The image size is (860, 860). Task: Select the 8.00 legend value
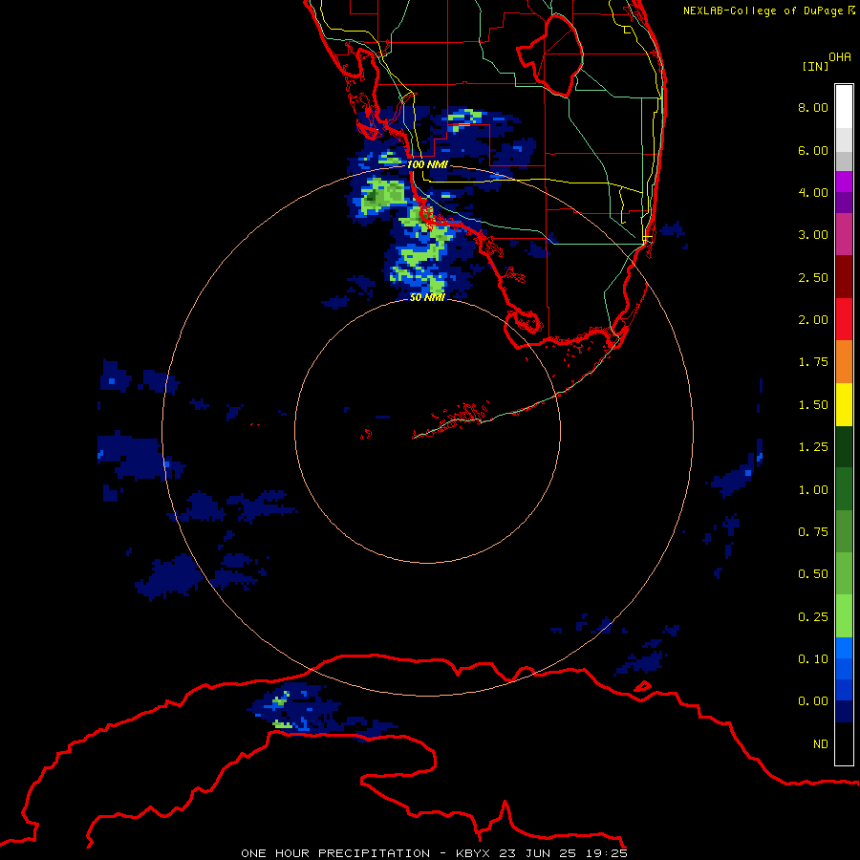813,107
